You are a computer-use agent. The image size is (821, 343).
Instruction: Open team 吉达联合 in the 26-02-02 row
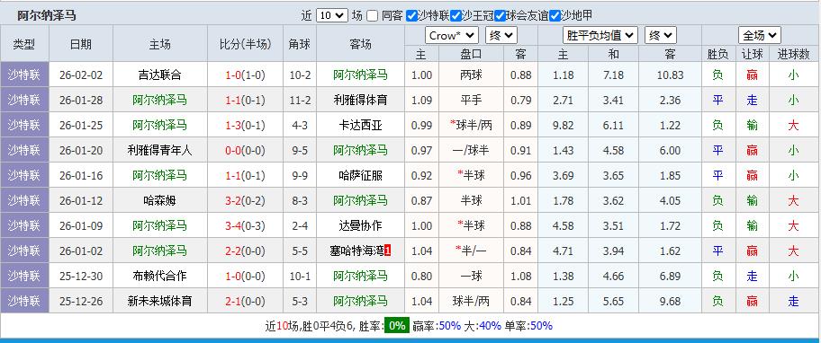(159, 75)
